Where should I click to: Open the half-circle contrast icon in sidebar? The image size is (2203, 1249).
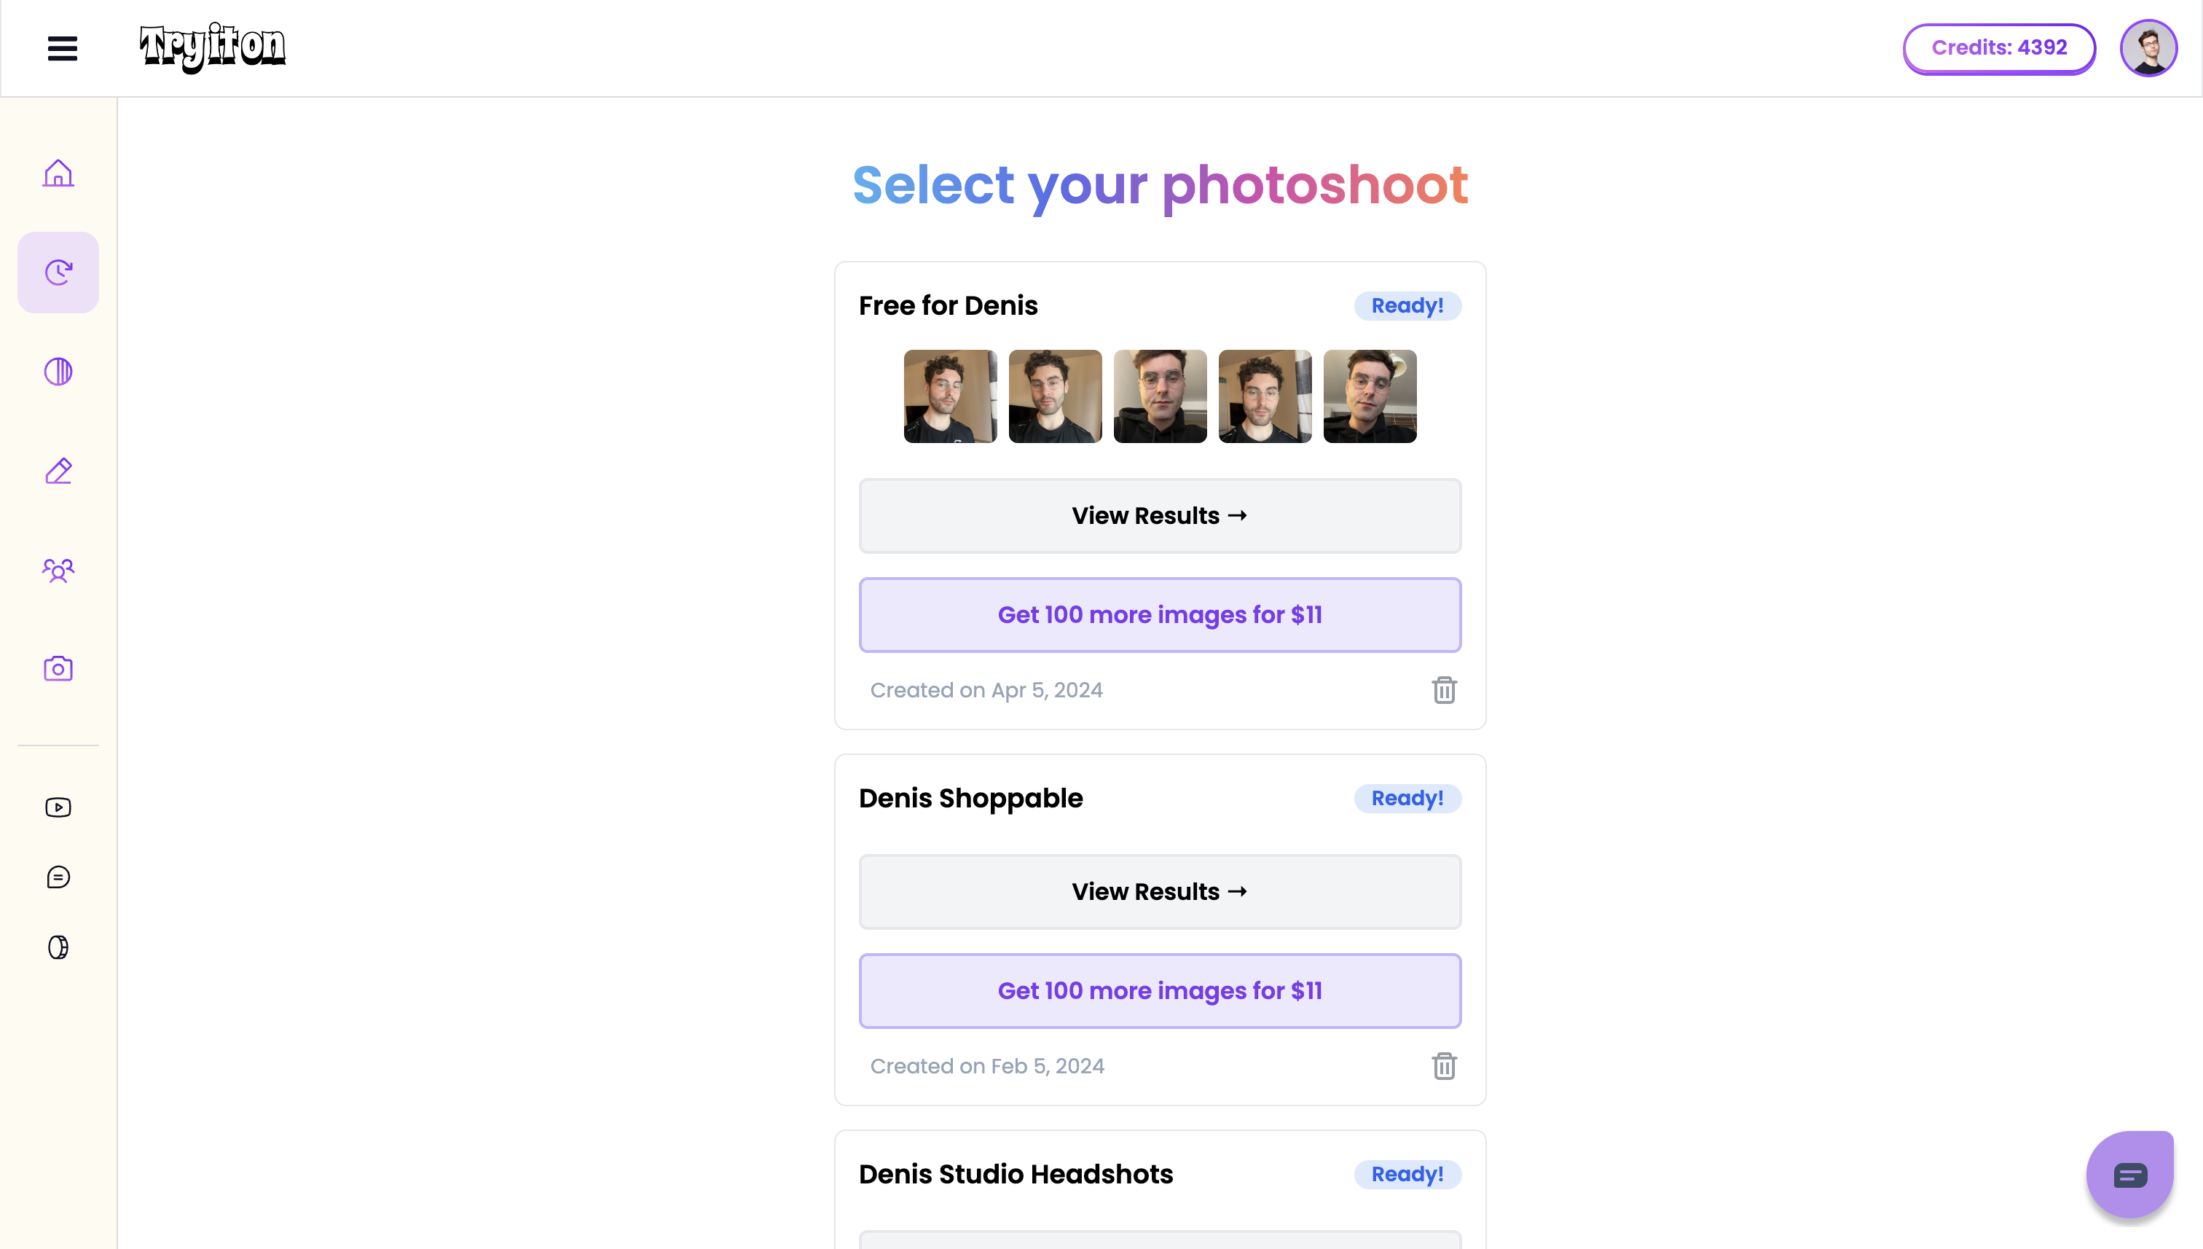click(x=58, y=372)
